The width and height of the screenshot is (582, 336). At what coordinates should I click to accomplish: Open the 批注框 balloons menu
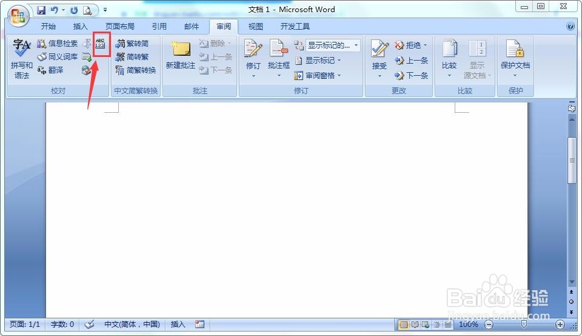(x=279, y=59)
